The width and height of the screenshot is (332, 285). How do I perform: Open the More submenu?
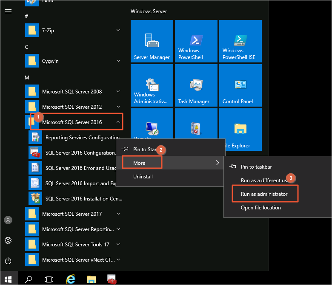171,163
